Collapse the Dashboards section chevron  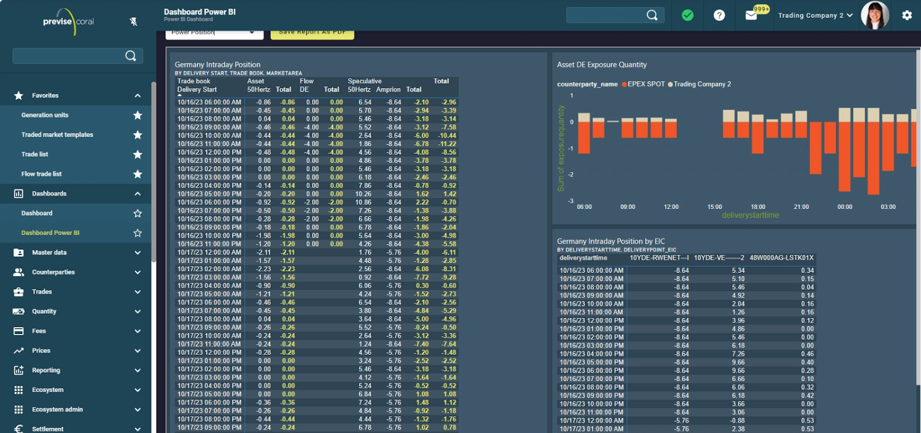(138, 193)
